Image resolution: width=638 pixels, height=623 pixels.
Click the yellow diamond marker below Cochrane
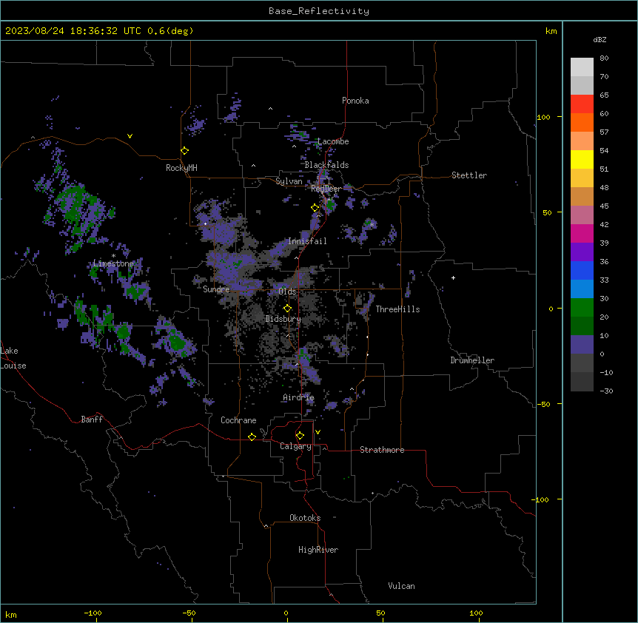[x=252, y=437]
